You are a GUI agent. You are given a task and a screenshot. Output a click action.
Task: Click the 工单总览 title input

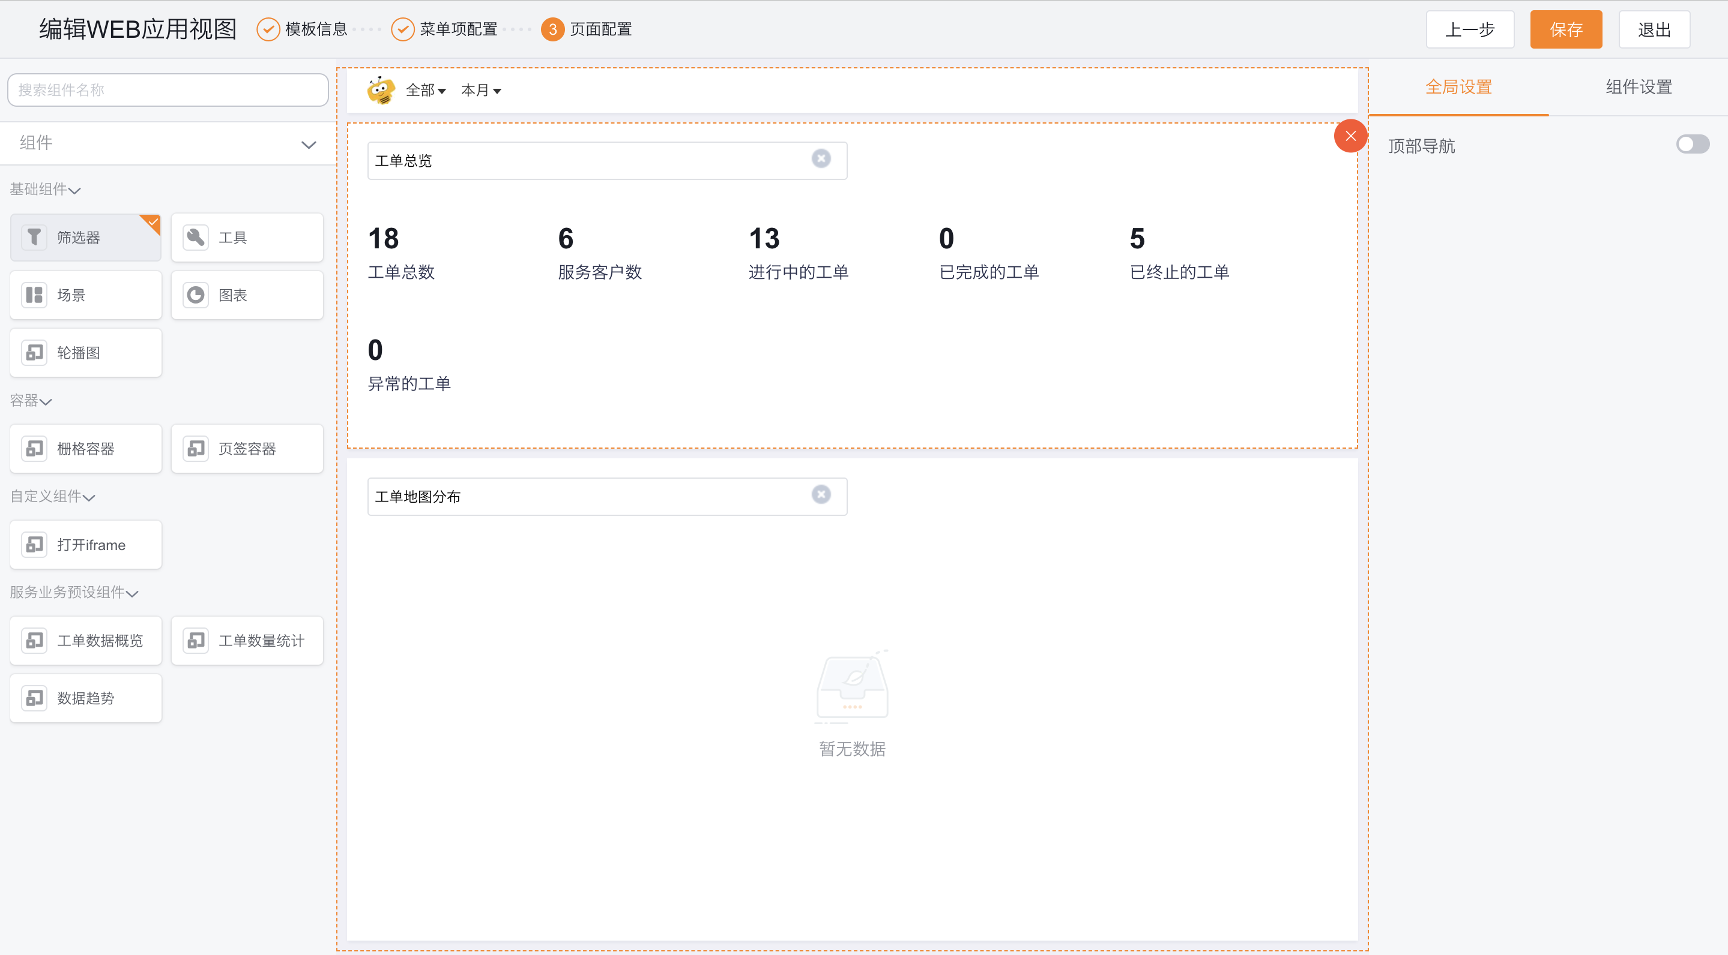coord(607,160)
